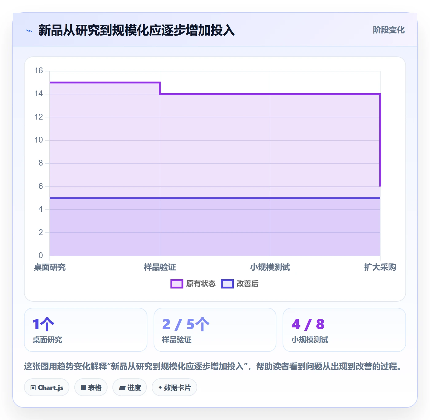This screenshot has height=420, width=430.
Task: Open the 4 / 8 小规模测试 stat card
Action: click(344, 330)
